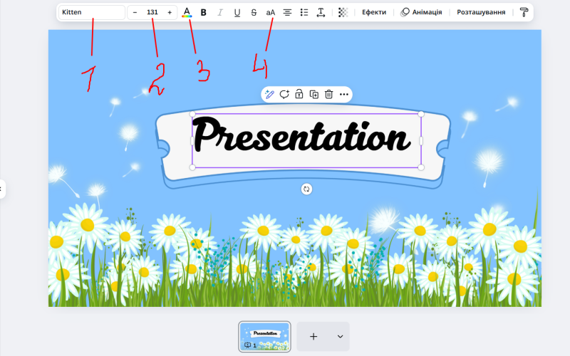Open the Анімація options

point(421,12)
